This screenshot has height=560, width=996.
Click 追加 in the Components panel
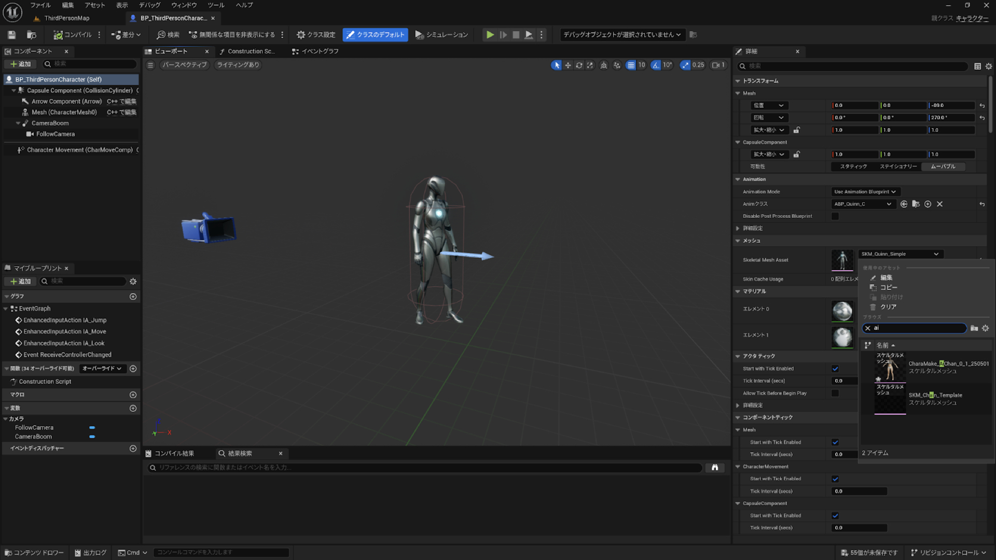21,64
